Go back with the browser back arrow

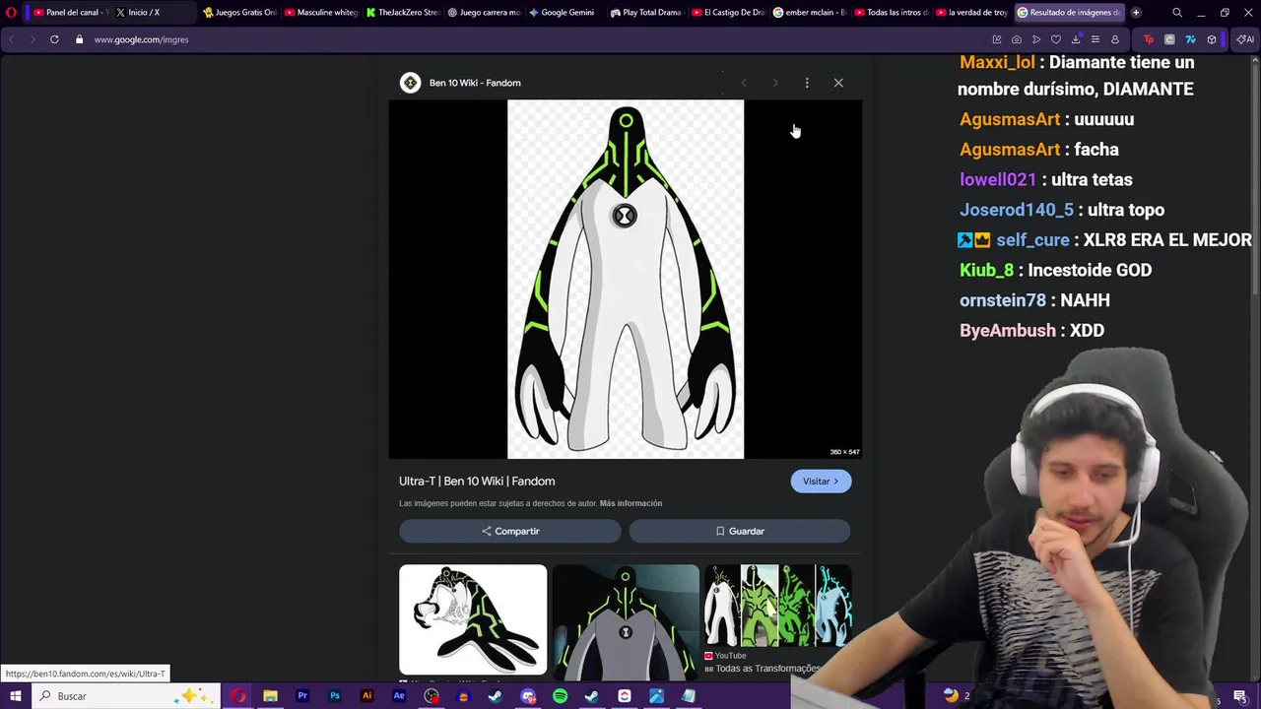[x=11, y=39]
